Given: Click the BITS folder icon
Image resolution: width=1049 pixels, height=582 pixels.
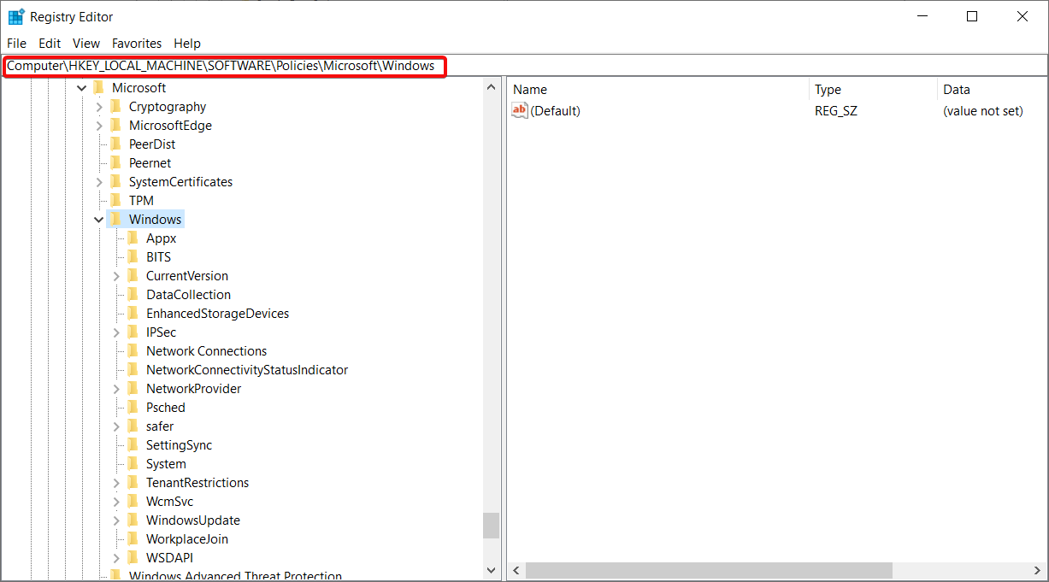Looking at the screenshot, I should tap(133, 256).
